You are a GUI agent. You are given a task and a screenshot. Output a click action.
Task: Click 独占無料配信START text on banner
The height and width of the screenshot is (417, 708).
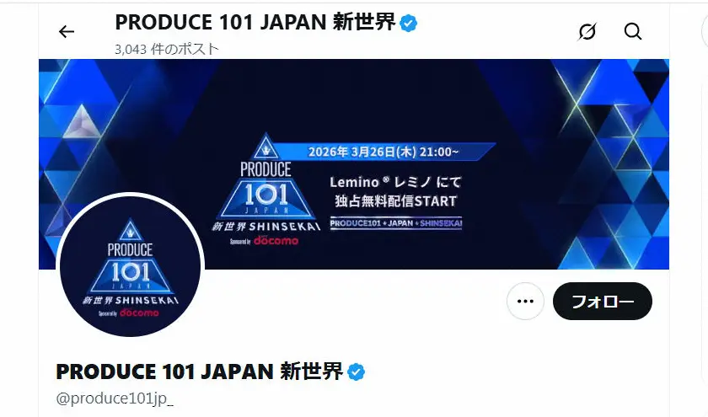pos(395,200)
